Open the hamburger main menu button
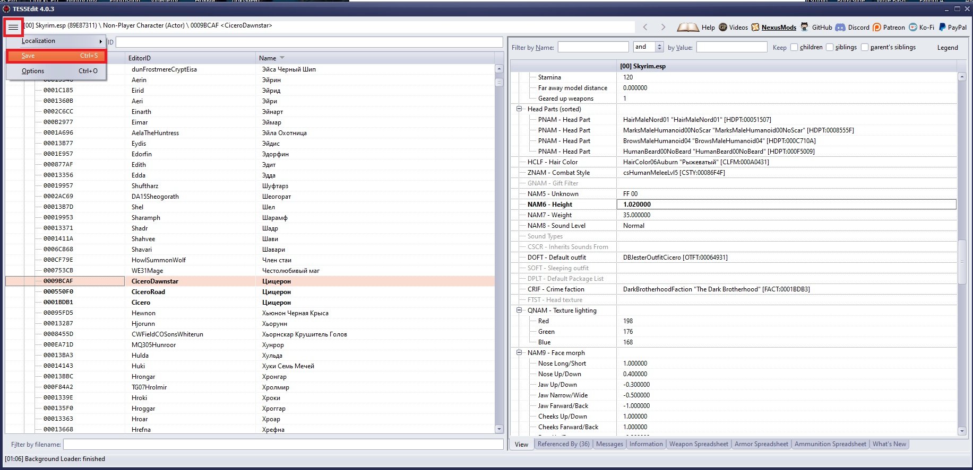Screen dimensions: 973x470 click(13, 27)
